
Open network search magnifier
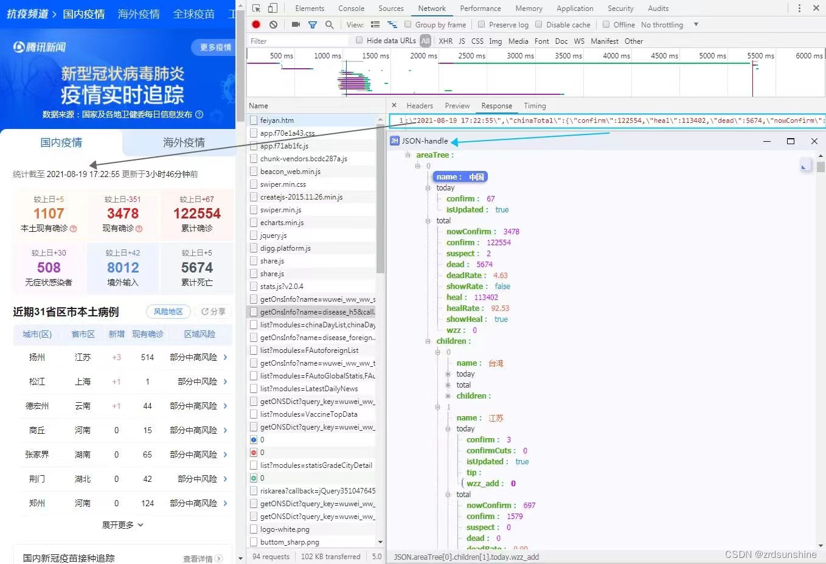click(329, 25)
